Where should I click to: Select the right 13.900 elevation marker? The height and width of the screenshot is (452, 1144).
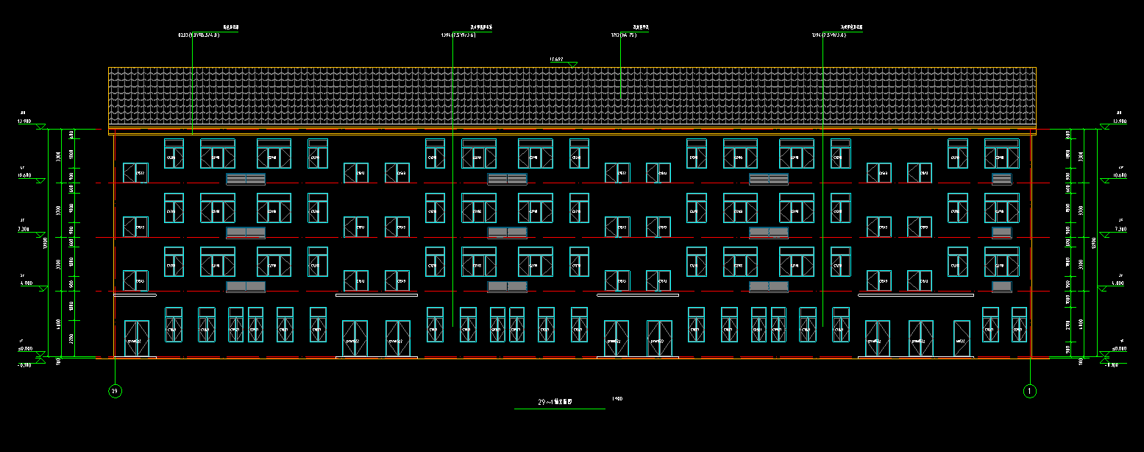(x=1119, y=121)
